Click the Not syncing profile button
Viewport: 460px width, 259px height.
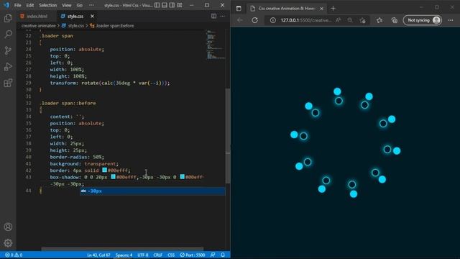423,20
